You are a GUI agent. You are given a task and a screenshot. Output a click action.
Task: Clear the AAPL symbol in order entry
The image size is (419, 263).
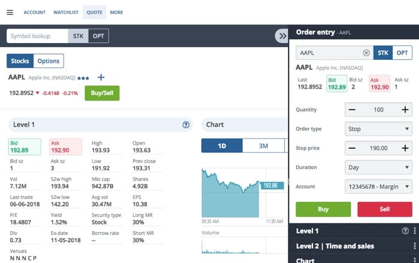(x=366, y=53)
